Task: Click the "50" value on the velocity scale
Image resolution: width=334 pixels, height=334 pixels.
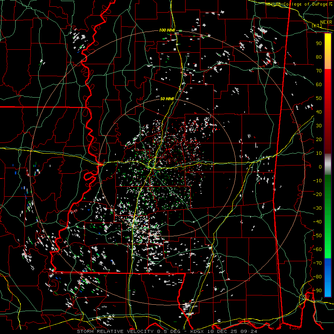Action: click(319, 98)
